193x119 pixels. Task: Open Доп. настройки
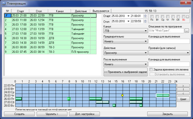pyautogui.click(x=85, y=114)
